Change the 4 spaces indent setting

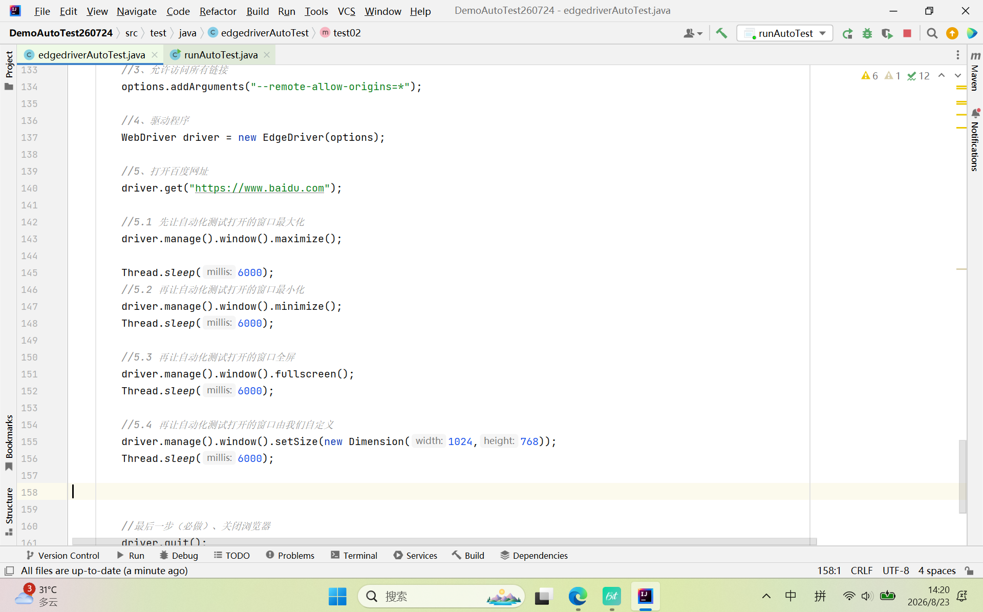[937, 571]
